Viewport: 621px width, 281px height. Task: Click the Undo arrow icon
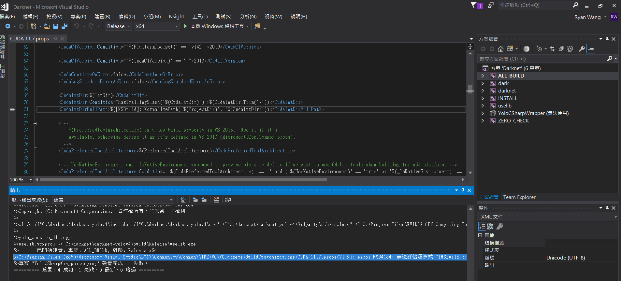(77, 26)
